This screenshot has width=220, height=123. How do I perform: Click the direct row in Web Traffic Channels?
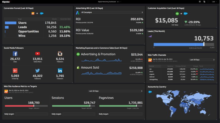(x=182, y=72)
